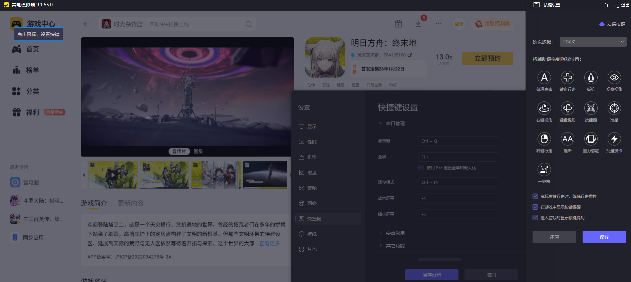Open 显示 settings section
This screenshot has height=282, width=631.
(x=328, y=126)
